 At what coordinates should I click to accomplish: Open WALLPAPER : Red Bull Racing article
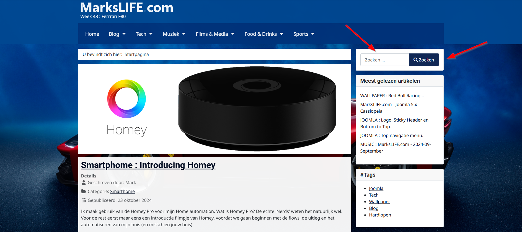(392, 96)
